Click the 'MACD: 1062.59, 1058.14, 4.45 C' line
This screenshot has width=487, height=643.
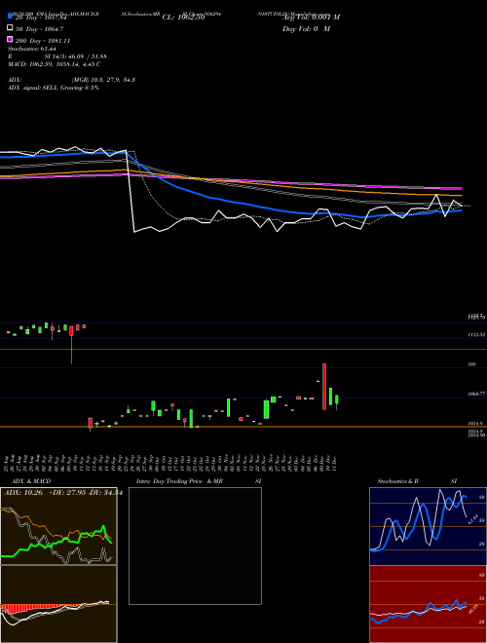pos(55,64)
